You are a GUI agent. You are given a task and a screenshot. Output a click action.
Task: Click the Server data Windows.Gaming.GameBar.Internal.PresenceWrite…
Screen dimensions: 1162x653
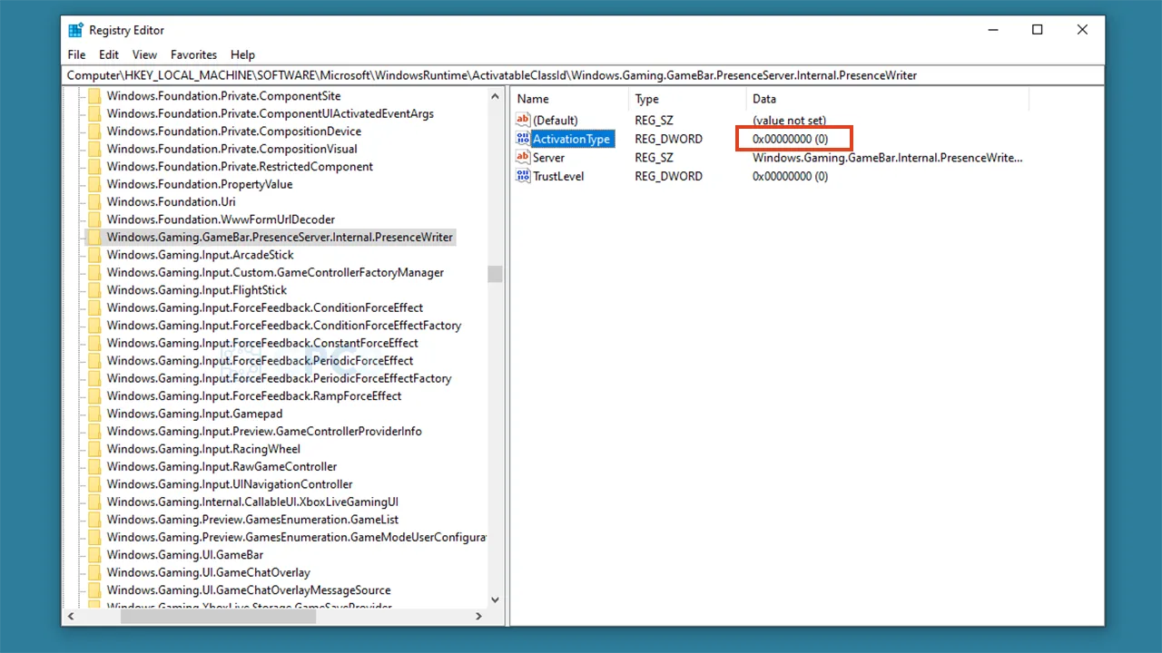(x=887, y=158)
